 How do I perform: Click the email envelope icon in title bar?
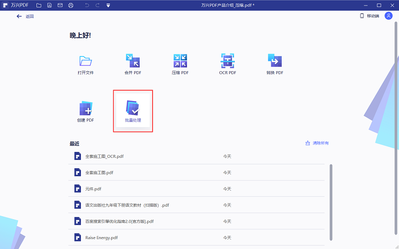tap(60, 5)
